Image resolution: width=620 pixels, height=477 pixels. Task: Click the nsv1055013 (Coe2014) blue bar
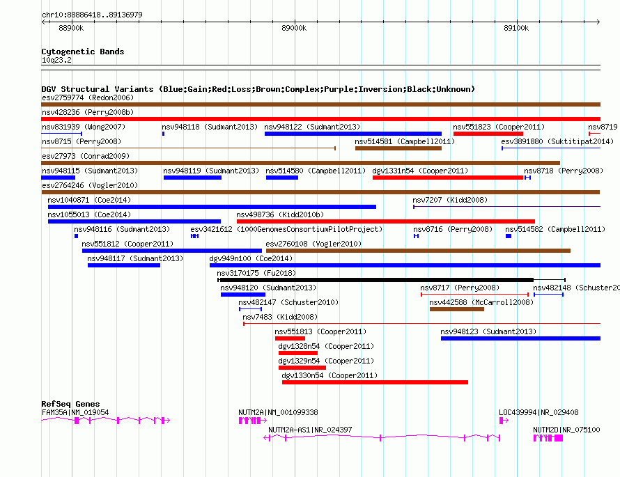tap(134, 221)
